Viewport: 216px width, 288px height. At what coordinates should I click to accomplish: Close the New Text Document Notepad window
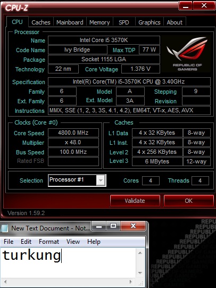133,226
